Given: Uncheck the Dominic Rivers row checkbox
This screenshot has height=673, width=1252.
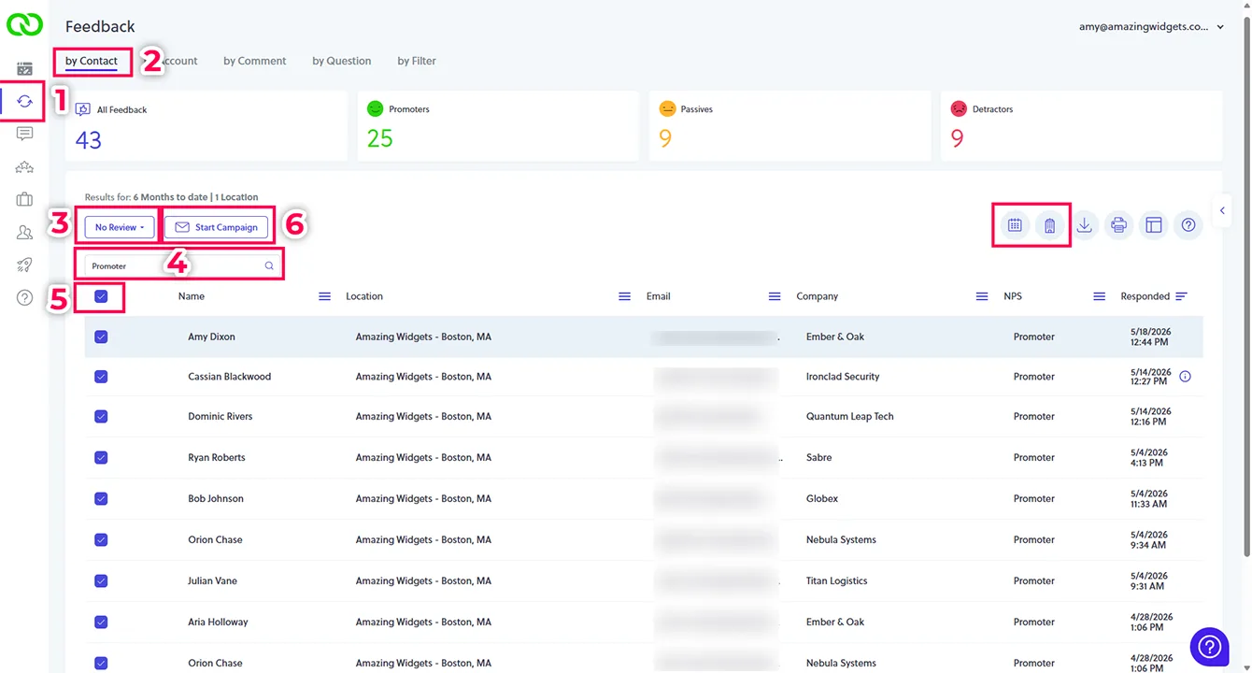Looking at the screenshot, I should (101, 417).
